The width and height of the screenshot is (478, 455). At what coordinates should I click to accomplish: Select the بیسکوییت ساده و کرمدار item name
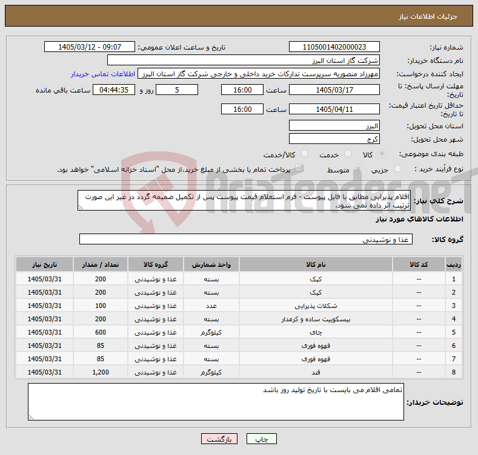pyautogui.click(x=316, y=319)
